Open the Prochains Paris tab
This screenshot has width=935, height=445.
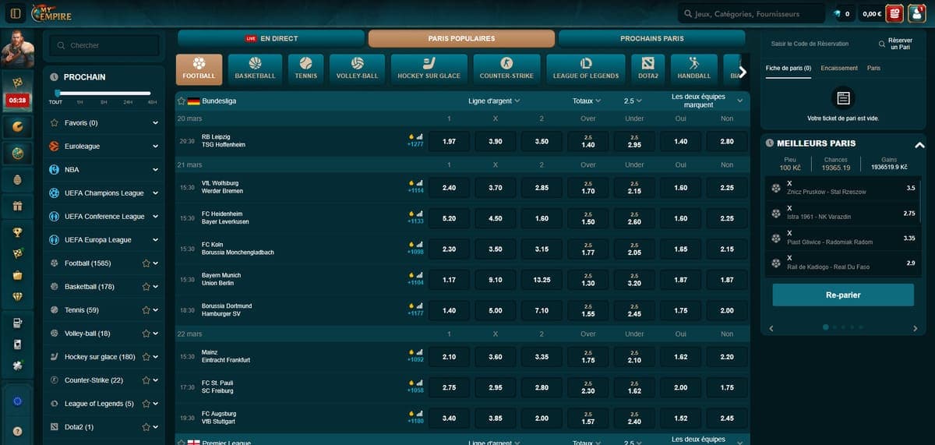click(651, 38)
